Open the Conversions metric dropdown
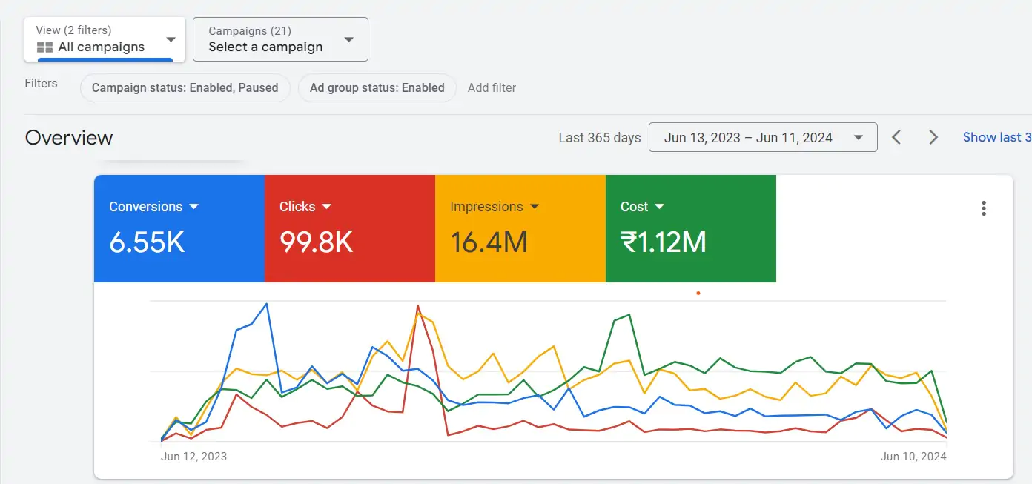Viewport: 1032px width, 484px height. coord(195,207)
